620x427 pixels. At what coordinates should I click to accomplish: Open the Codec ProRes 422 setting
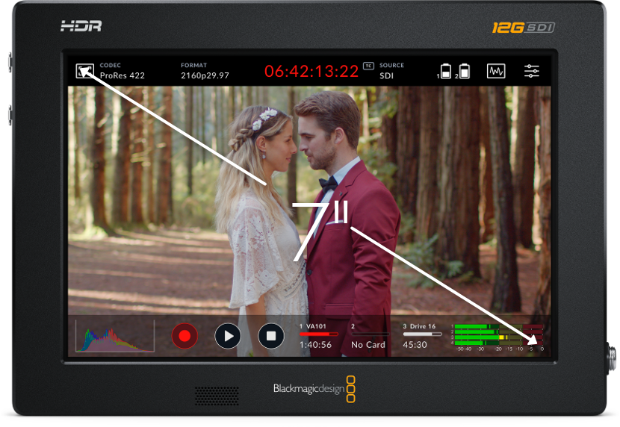tap(122, 71)
